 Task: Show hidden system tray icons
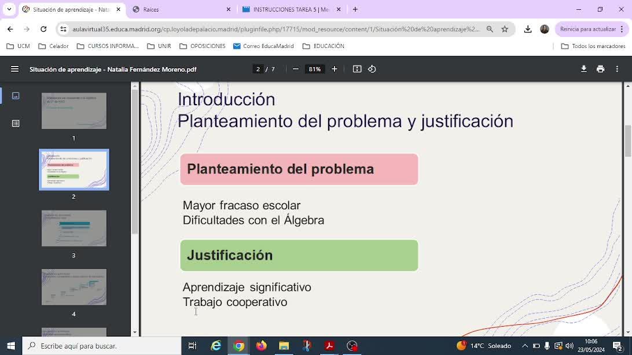point(524,346)
